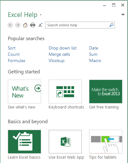128x163 pixels.
Task: Open the Merge cells search link
Action: pyautogui.click(x=59, y=54)
